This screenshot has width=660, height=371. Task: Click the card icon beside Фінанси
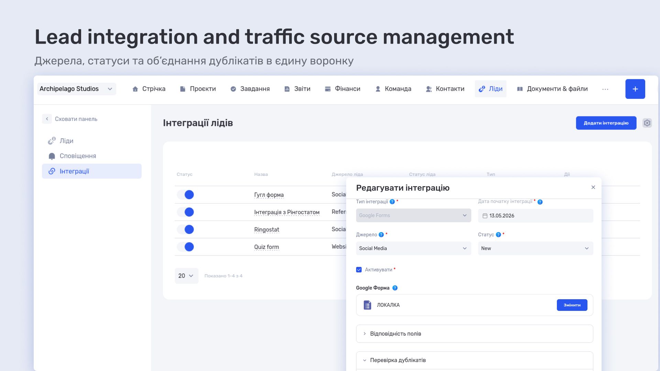pos(328,89)
